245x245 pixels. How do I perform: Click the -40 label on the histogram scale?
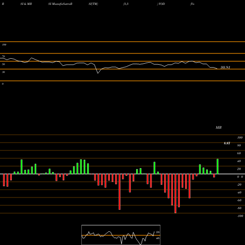[x=239, y=193]
